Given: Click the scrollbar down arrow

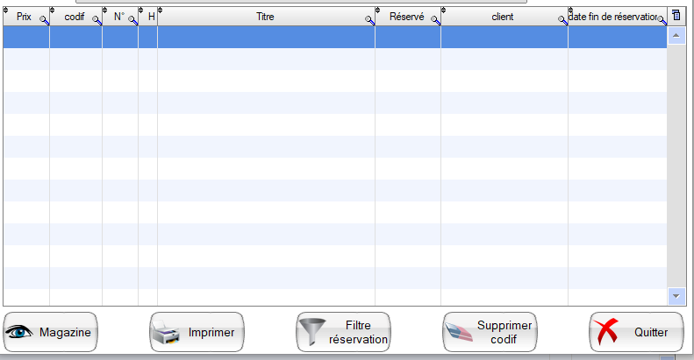Looking at the screenshot, I should pyautogui.click(x=676, y=296).
